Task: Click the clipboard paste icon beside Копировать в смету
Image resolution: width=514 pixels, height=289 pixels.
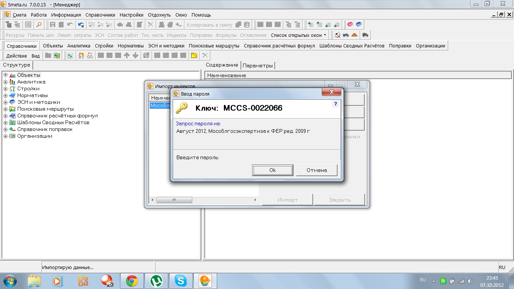Action: (247, 25)
